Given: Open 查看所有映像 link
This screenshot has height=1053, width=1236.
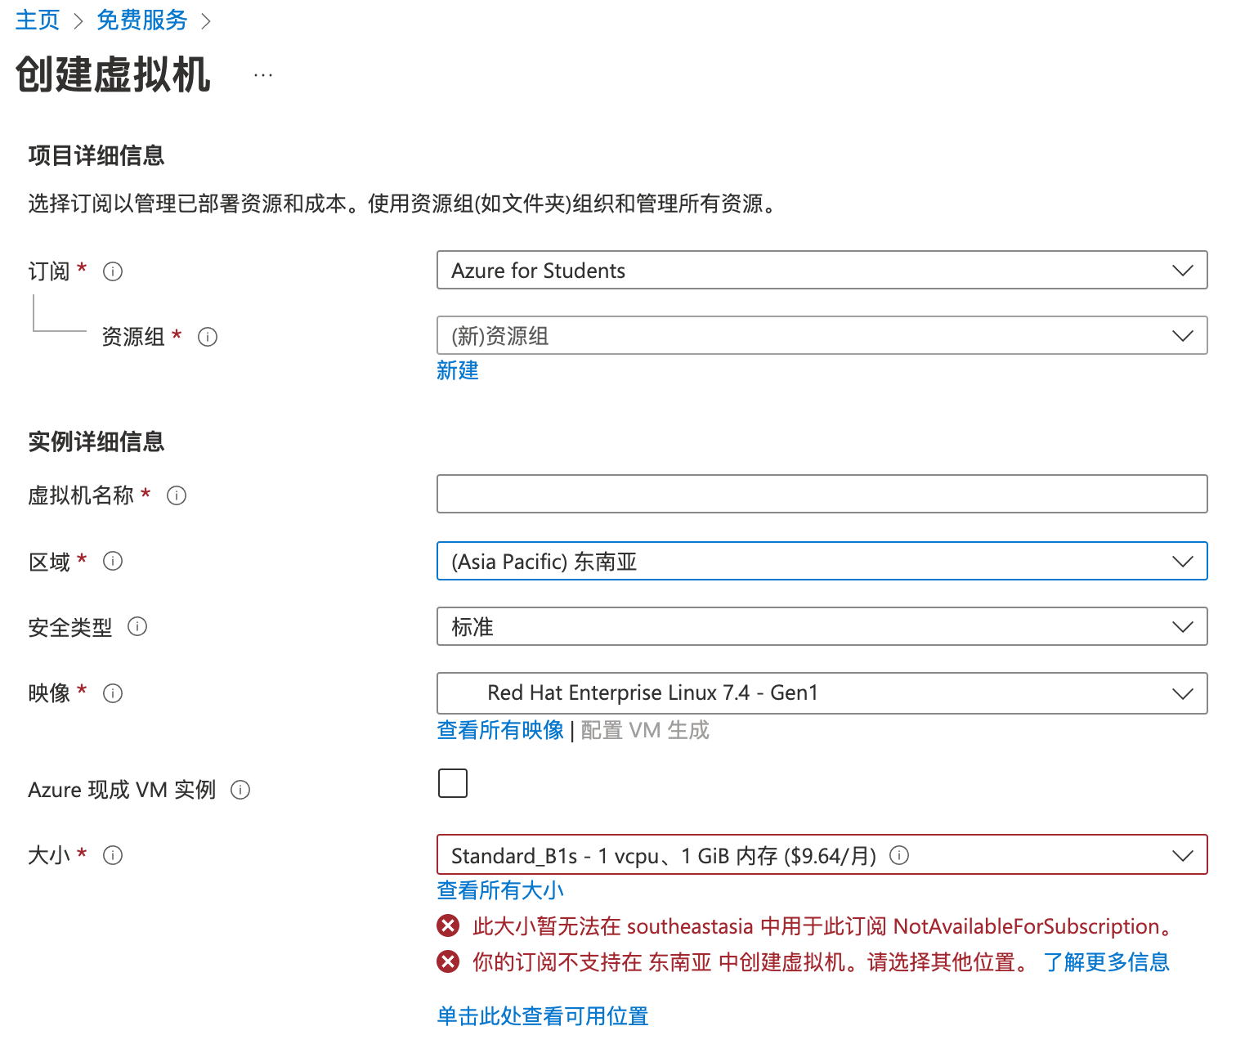Looking at the screenshot, I should click(x=500, y=730).
